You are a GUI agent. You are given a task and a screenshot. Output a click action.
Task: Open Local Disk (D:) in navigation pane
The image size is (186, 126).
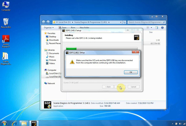53,77
